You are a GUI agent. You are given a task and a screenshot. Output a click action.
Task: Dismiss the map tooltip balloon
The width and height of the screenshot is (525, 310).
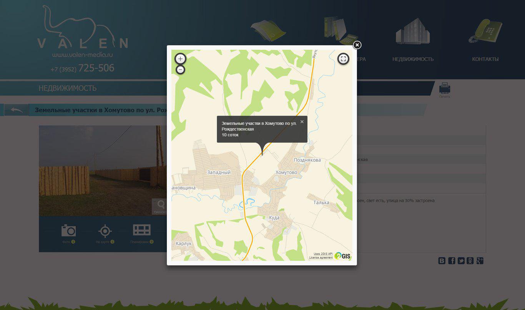tap(302, 122)
